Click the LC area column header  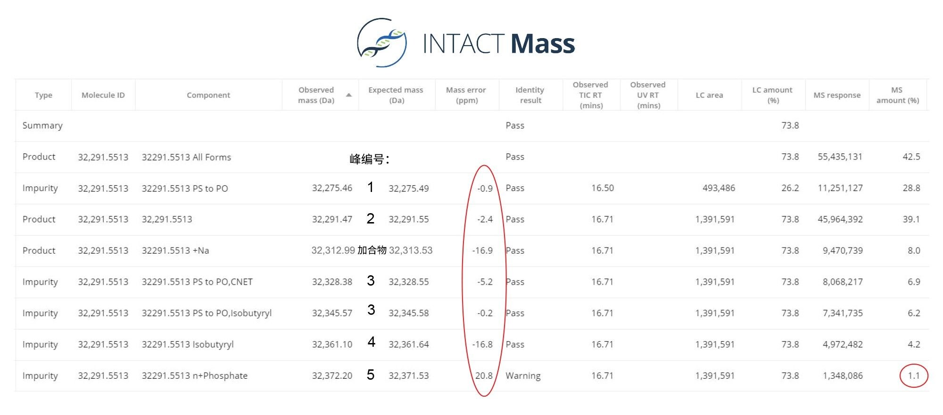point(710,95)
